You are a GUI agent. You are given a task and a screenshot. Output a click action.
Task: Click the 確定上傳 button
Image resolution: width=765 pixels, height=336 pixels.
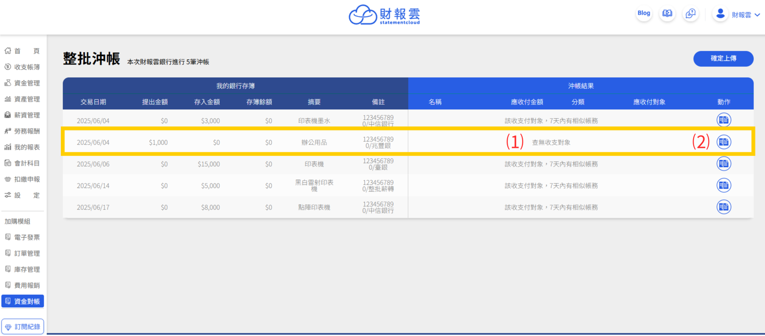pyautogui.click(x=723, y=58)
